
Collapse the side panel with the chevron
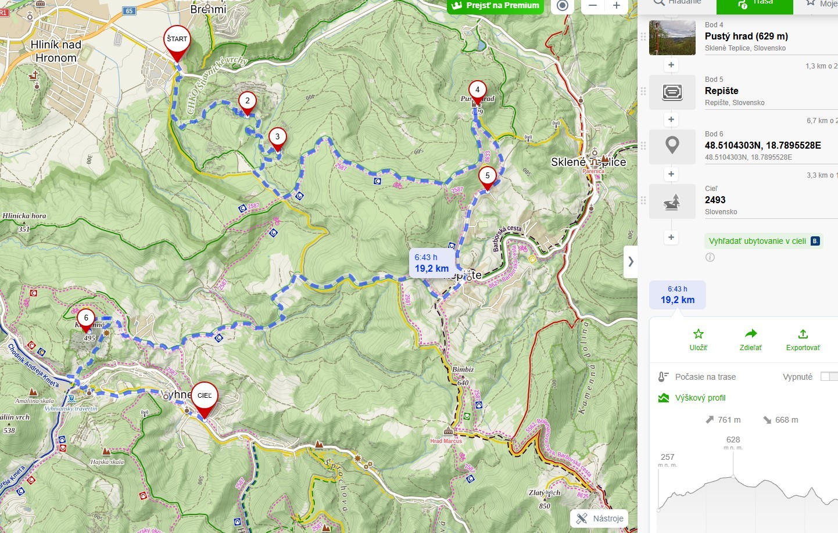pos(631,262)
